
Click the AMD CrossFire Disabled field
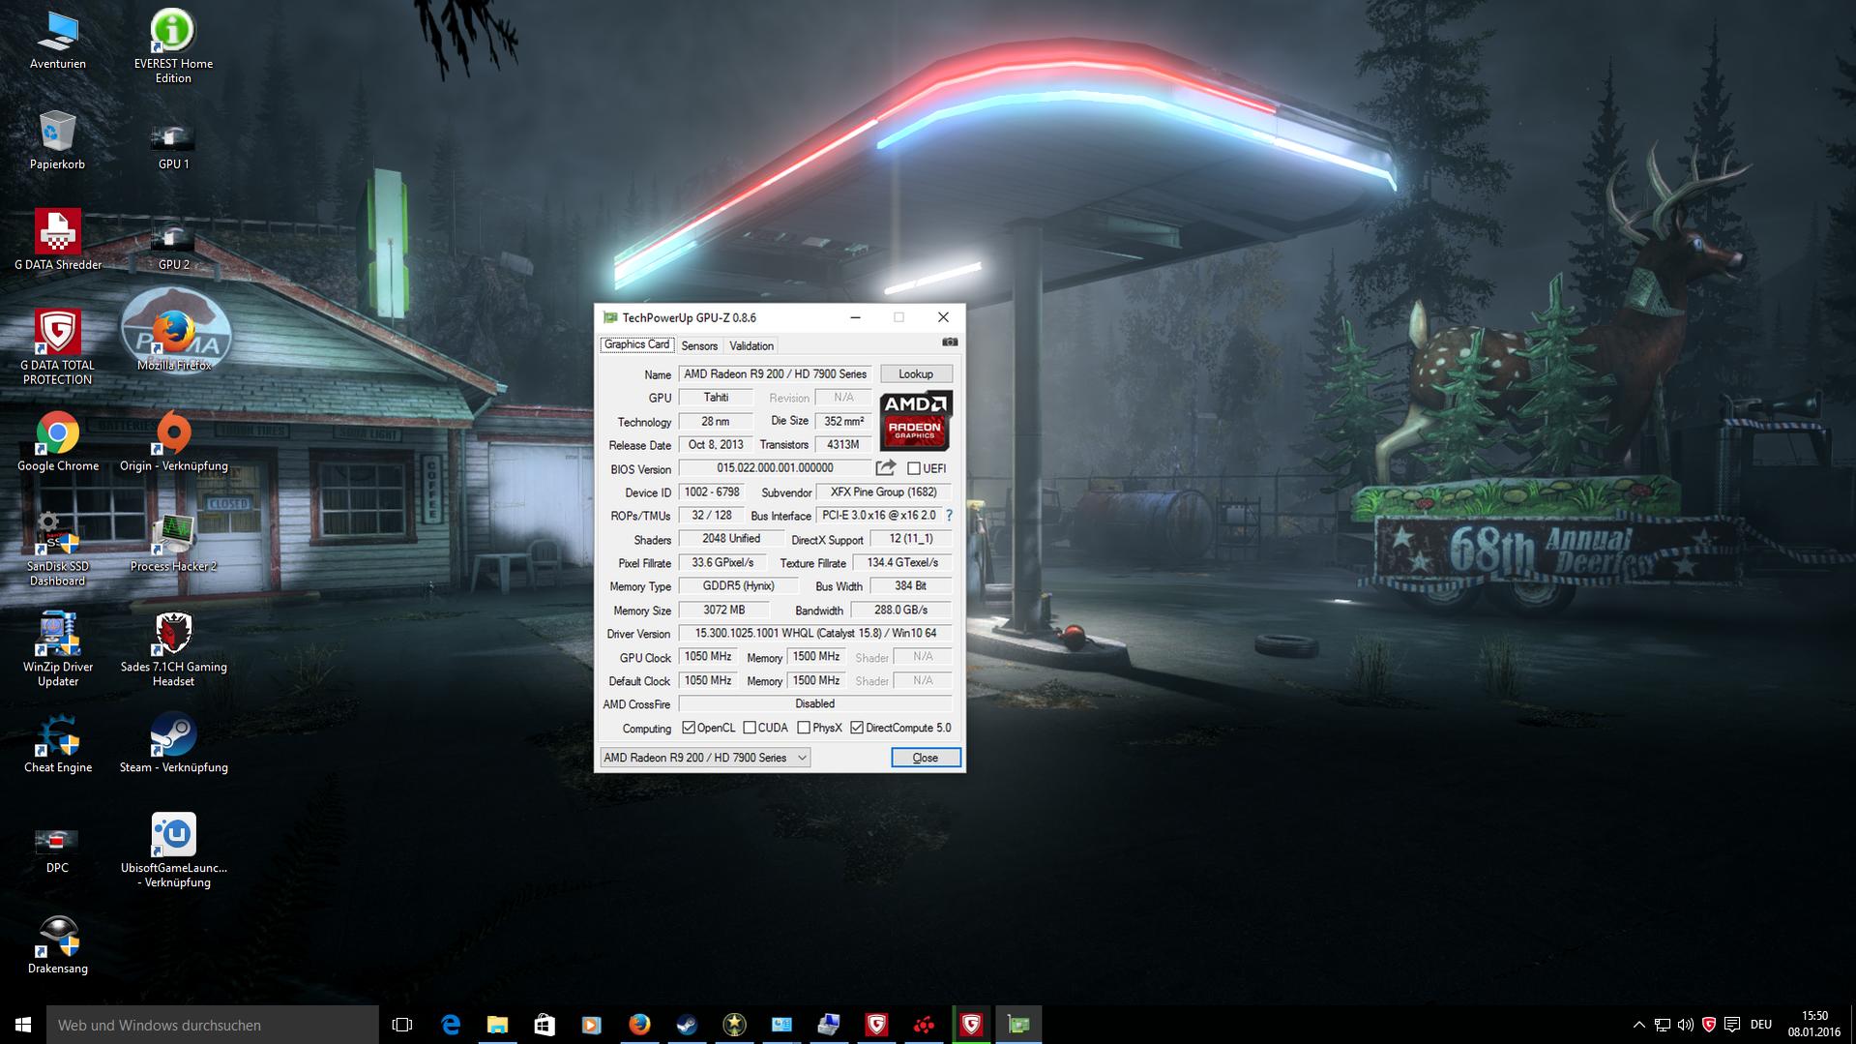click(815, 704)
